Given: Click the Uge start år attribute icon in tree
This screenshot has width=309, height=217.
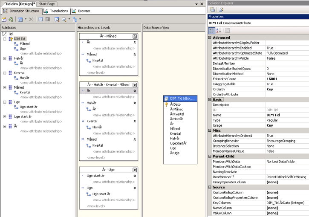Looking at the screenshot, I should [10, 117].
